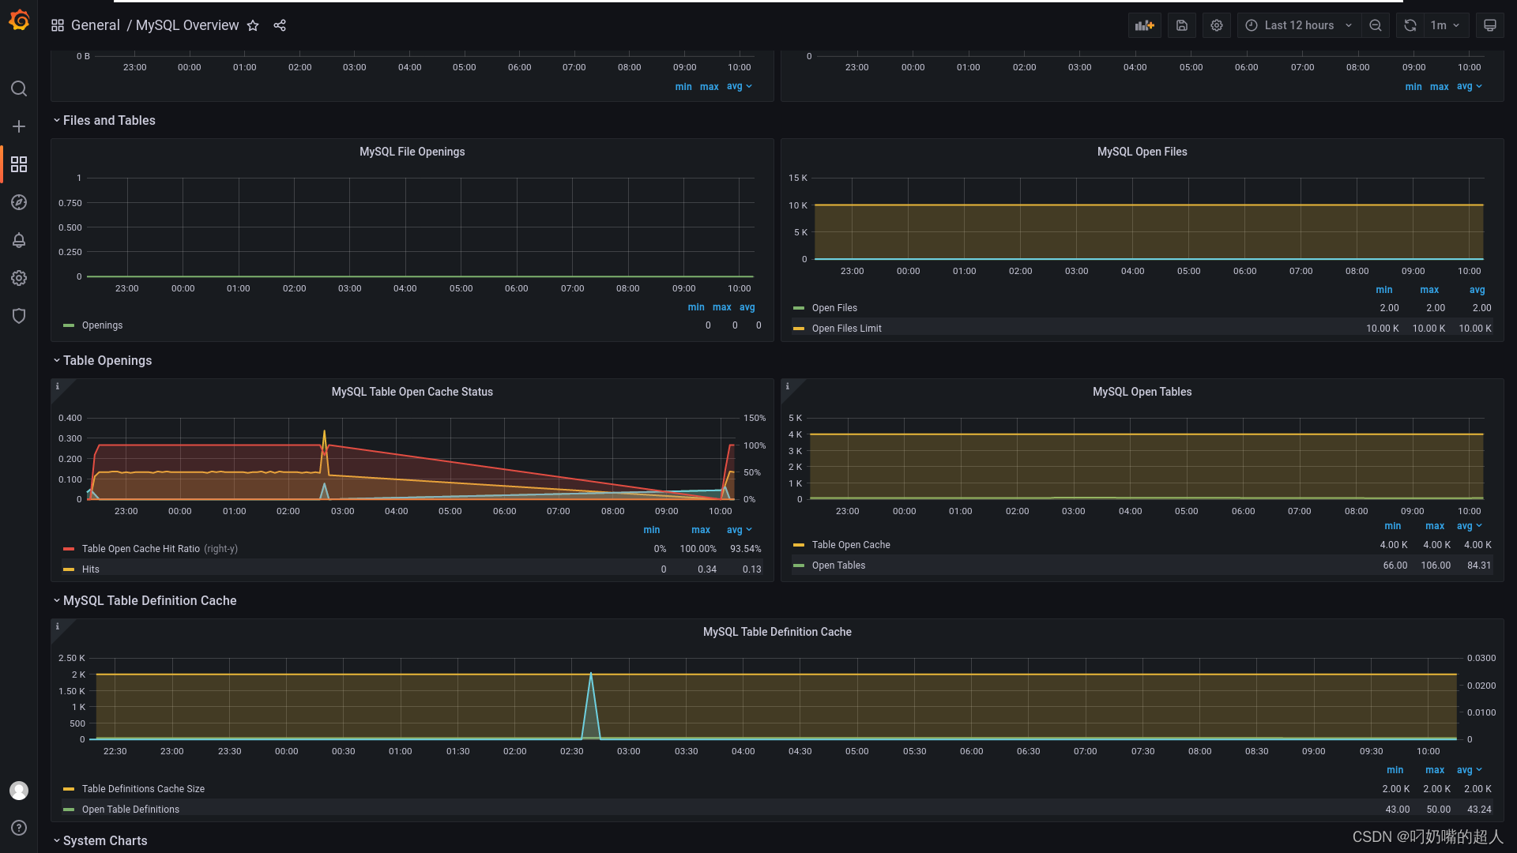This screenshot has height=853, width=1517.
Task: Toggle the Table Open Cache series
Action: pos(851,545)
